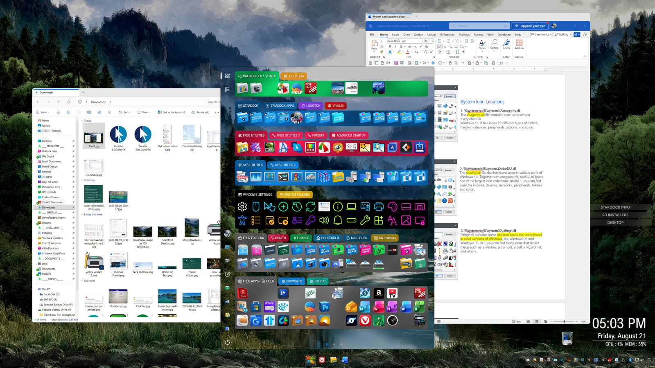Viewport: 655px width, 368px height.
Task: Open the green speaker sound settings icon
Action: (x=324, y=221)
